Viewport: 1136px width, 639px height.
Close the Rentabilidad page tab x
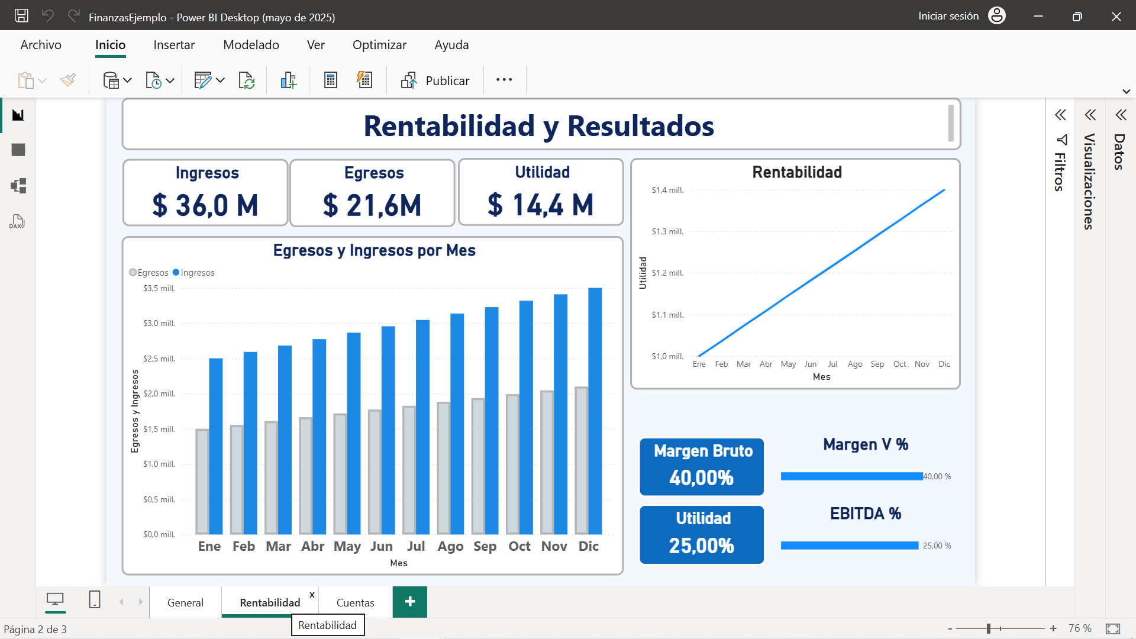pyautogui.click(x=312, y=595)
